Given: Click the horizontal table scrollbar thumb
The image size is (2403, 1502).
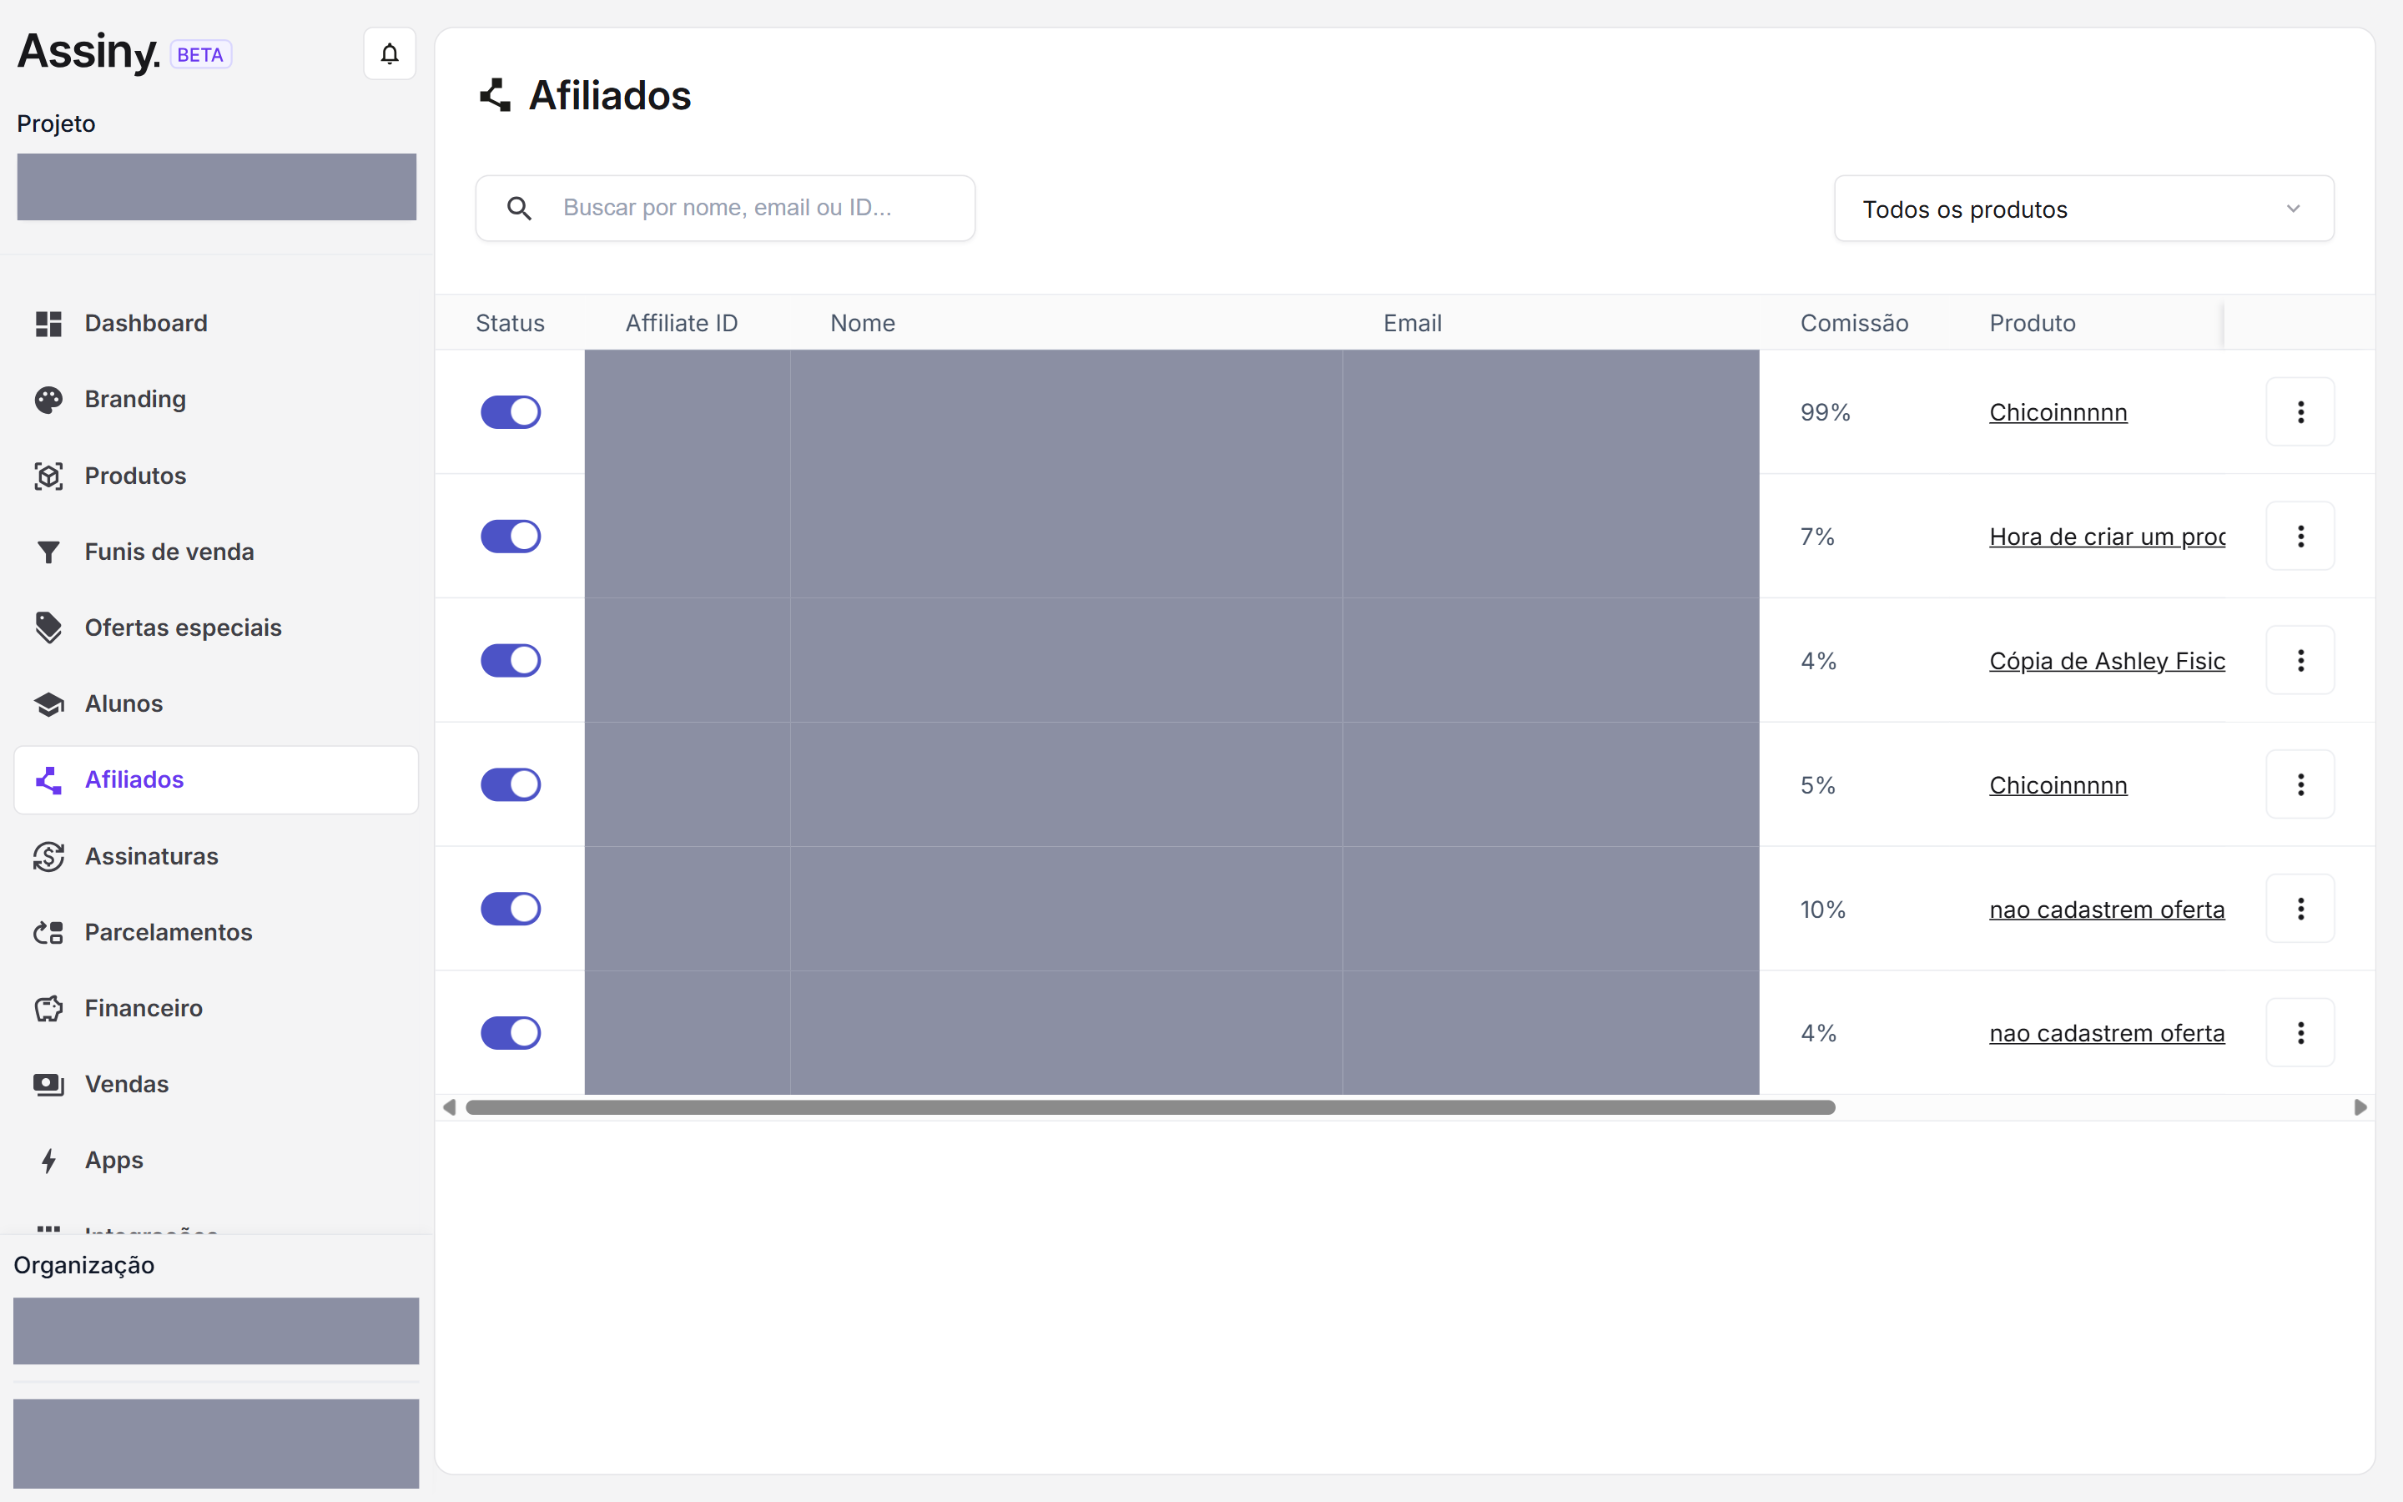Looking at the screenshot, I should (1150, 1107).
